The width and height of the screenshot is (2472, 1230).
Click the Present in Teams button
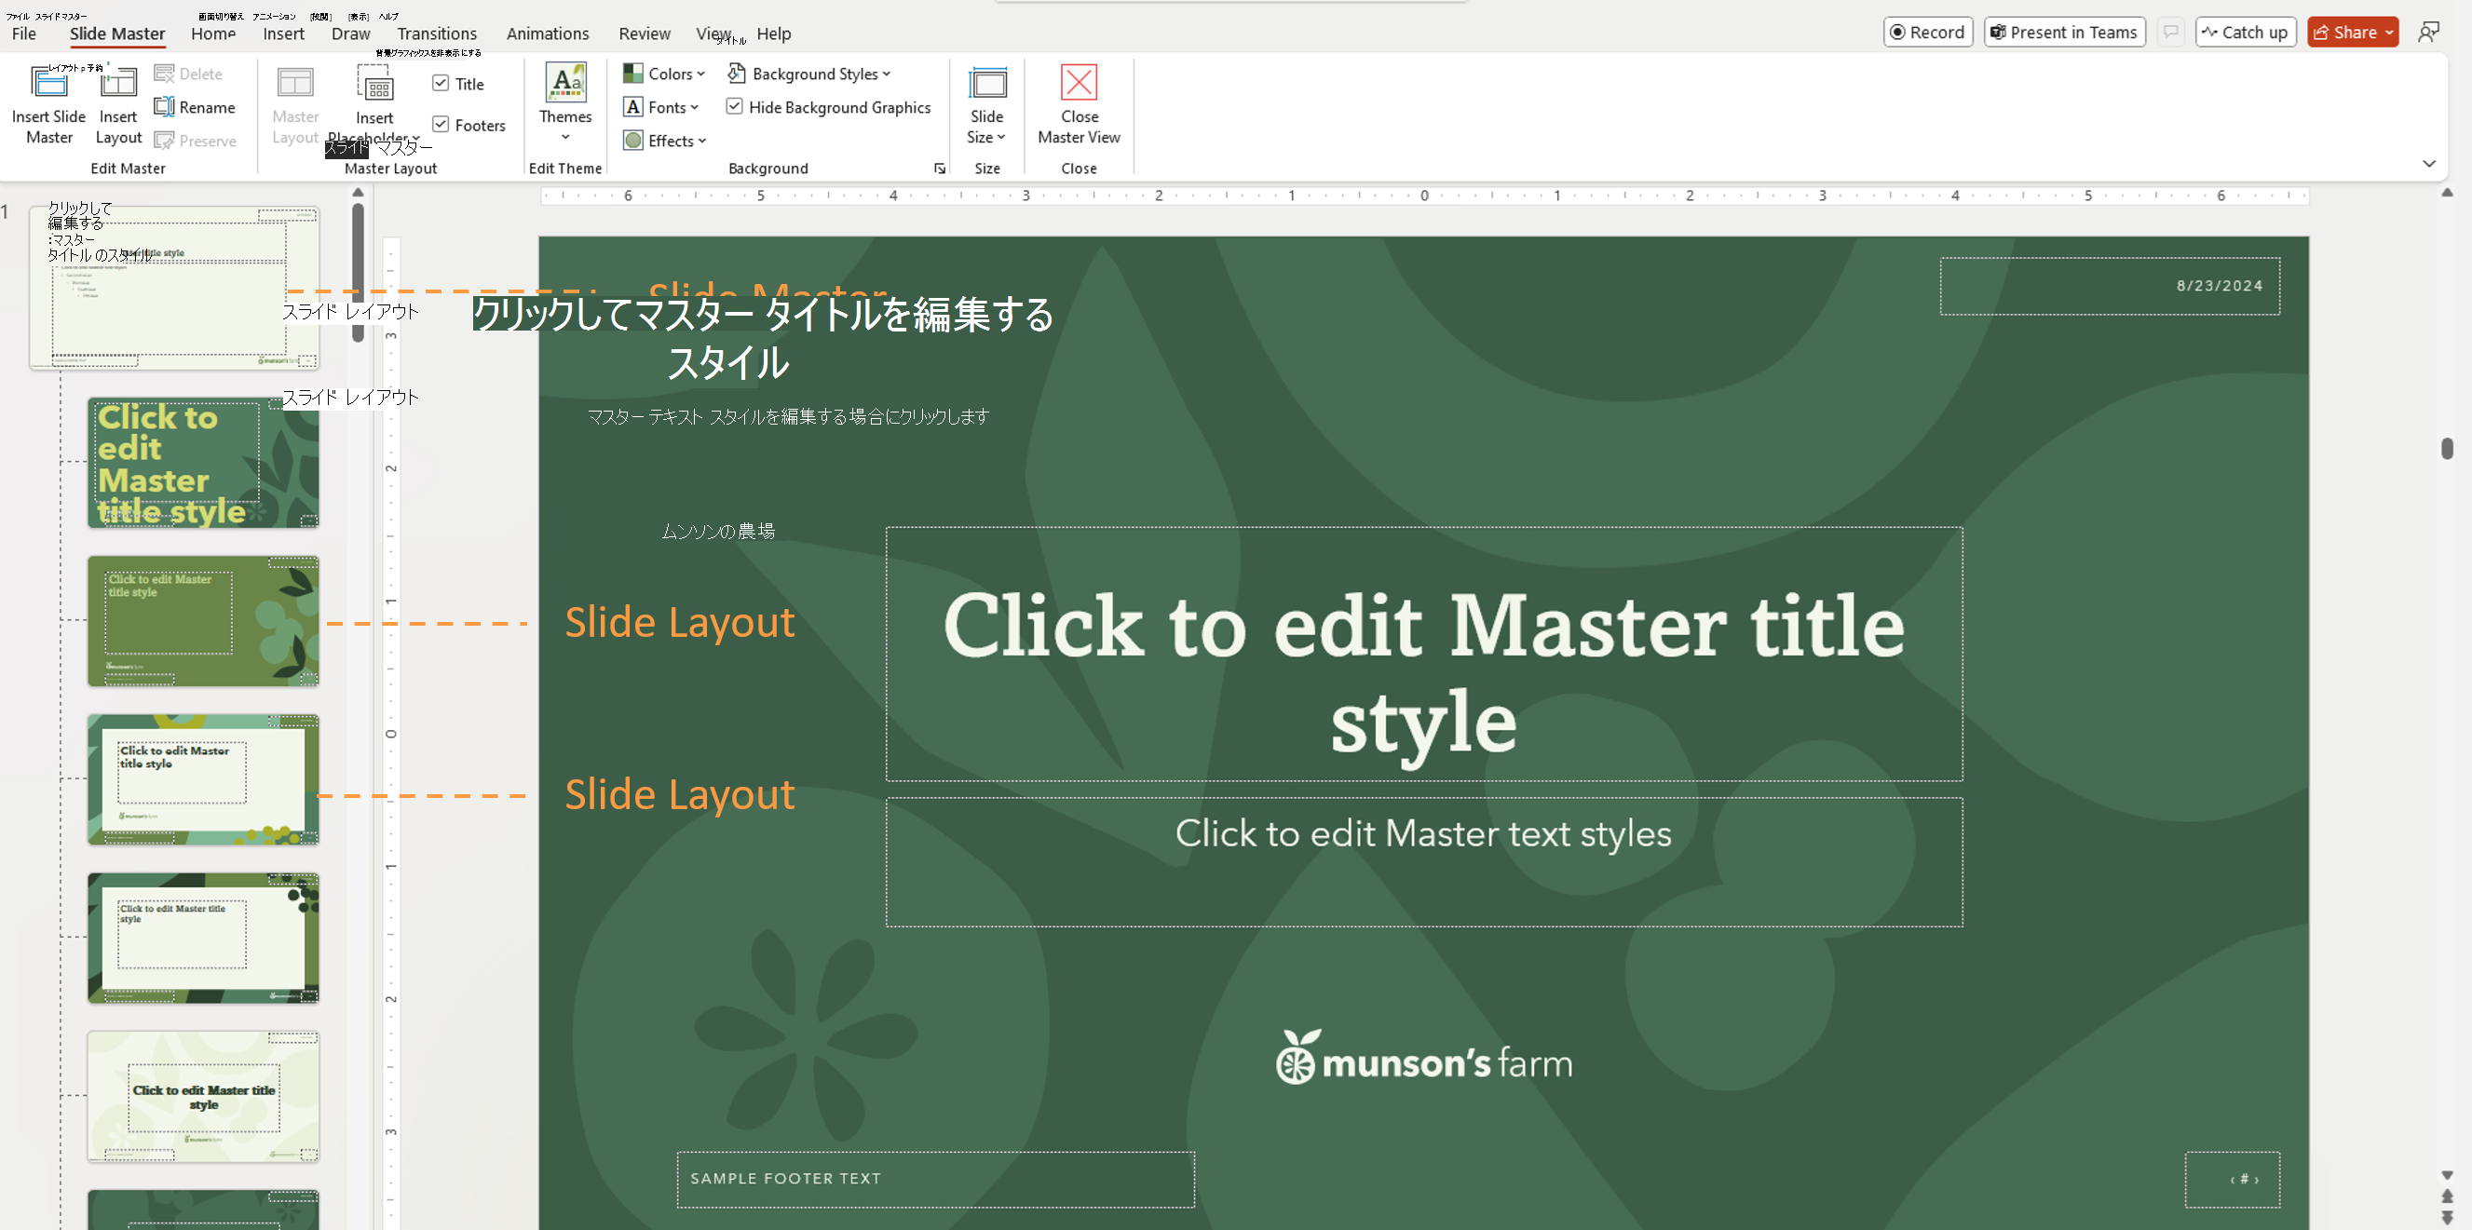2064,33
